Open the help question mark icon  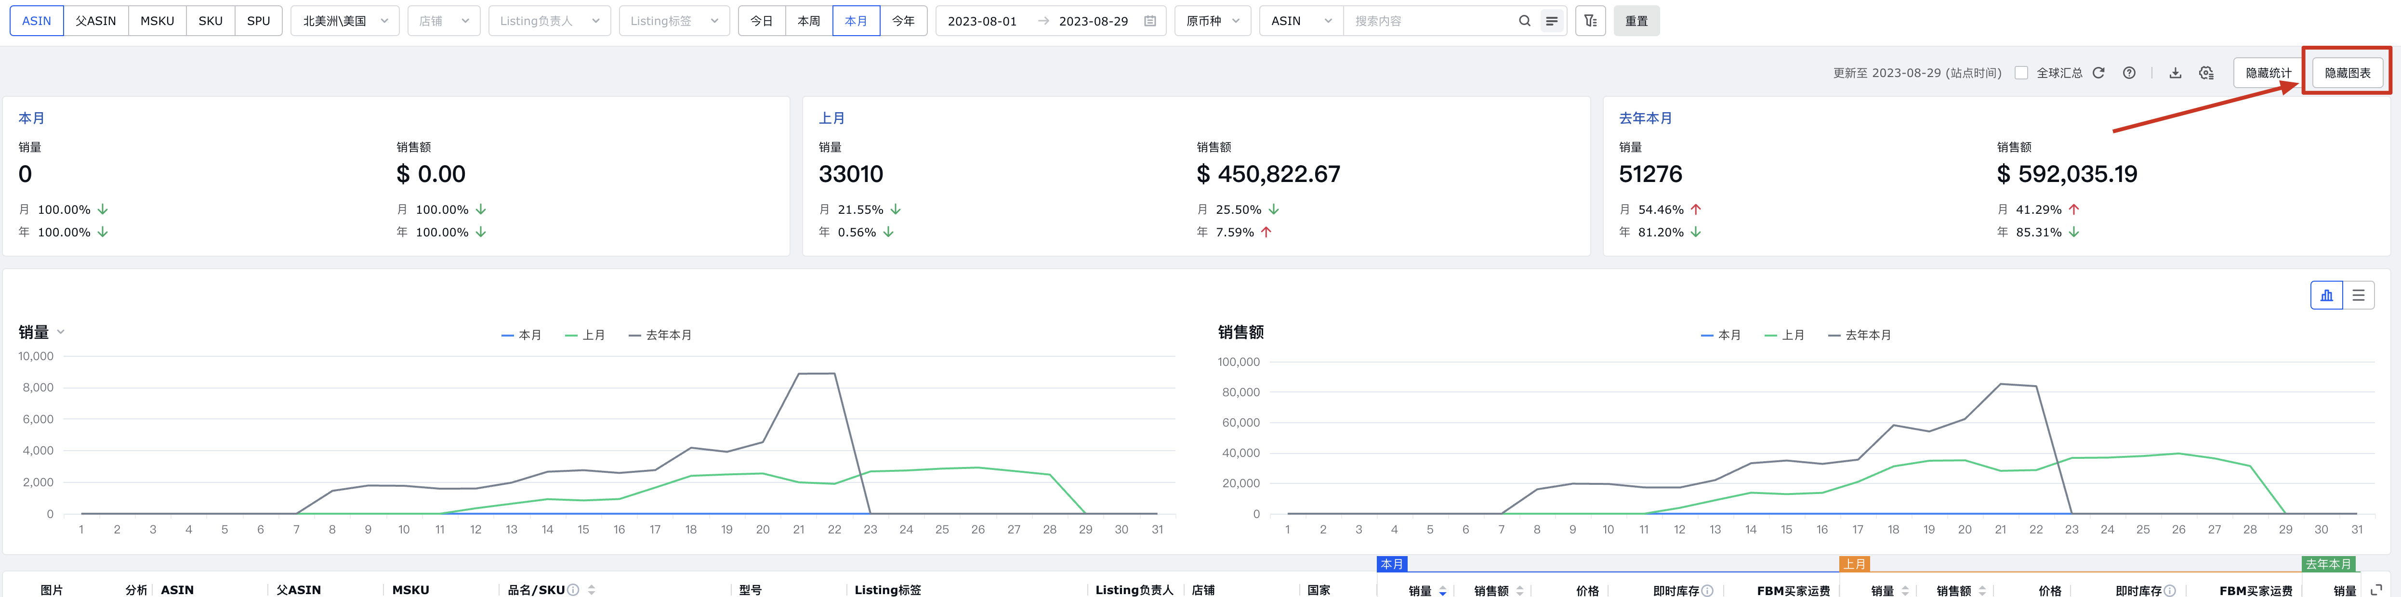(x=2129, y=73)
